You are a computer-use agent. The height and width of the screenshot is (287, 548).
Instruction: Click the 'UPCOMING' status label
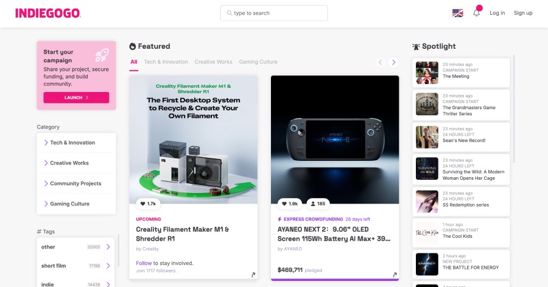click(149, 219)
